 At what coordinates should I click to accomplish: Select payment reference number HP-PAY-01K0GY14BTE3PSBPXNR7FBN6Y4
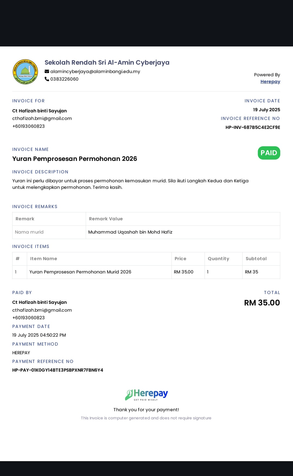click(x=58, y=370)
